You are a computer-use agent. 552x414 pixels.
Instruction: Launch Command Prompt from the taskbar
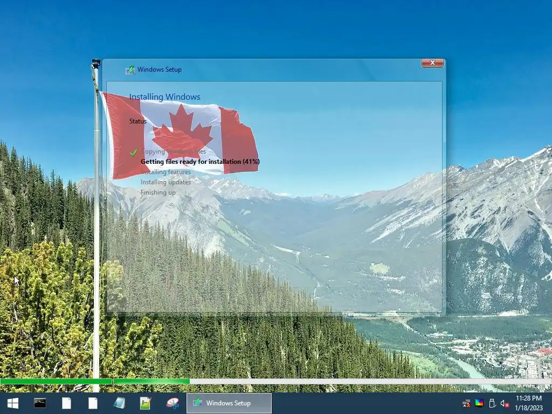tap(40, 403)
